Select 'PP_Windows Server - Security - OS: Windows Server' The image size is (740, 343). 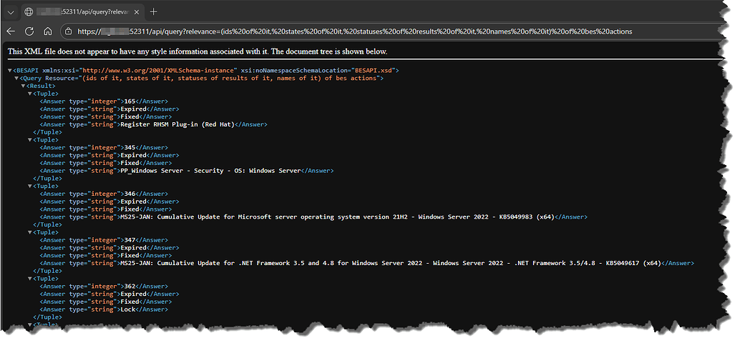[210, 171]
